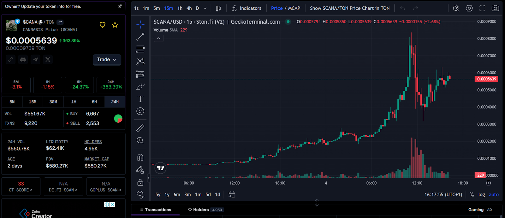Undo the last chart action
The height and width of the screenshot is (218, 505).
pos(402,8)
